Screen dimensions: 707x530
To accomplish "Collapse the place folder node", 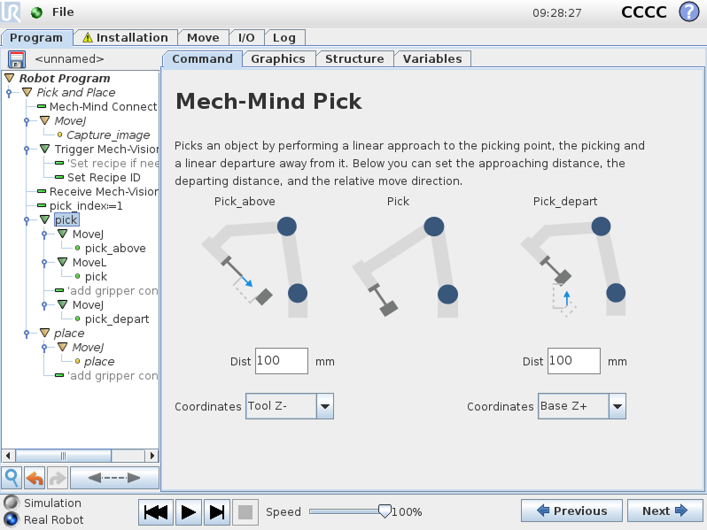I will pyautogui.click(x=44, y=333).
